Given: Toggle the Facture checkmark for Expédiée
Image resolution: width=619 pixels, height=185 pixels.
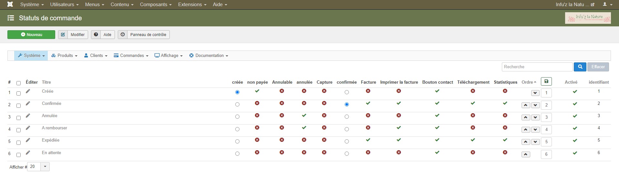Looking at the screenshot, I should pos(368,140).
